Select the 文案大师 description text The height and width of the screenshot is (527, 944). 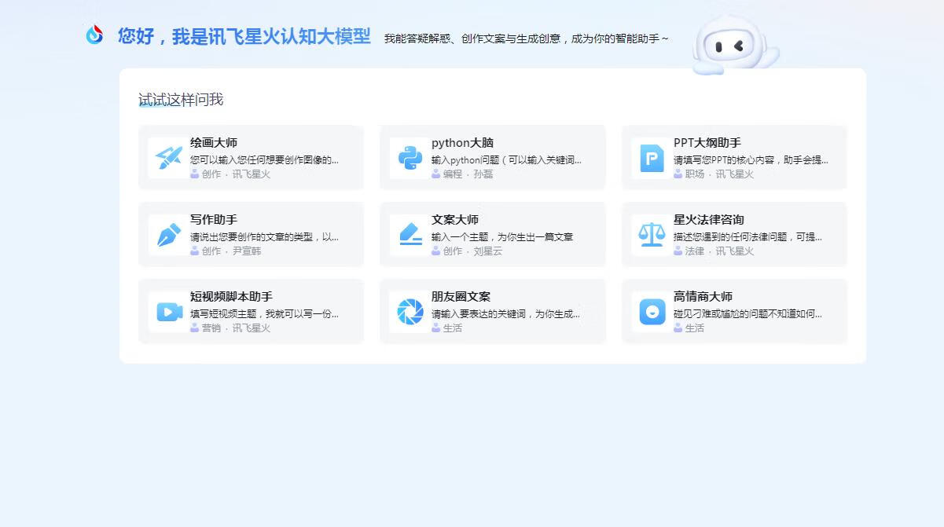click(x=501, y=236)
